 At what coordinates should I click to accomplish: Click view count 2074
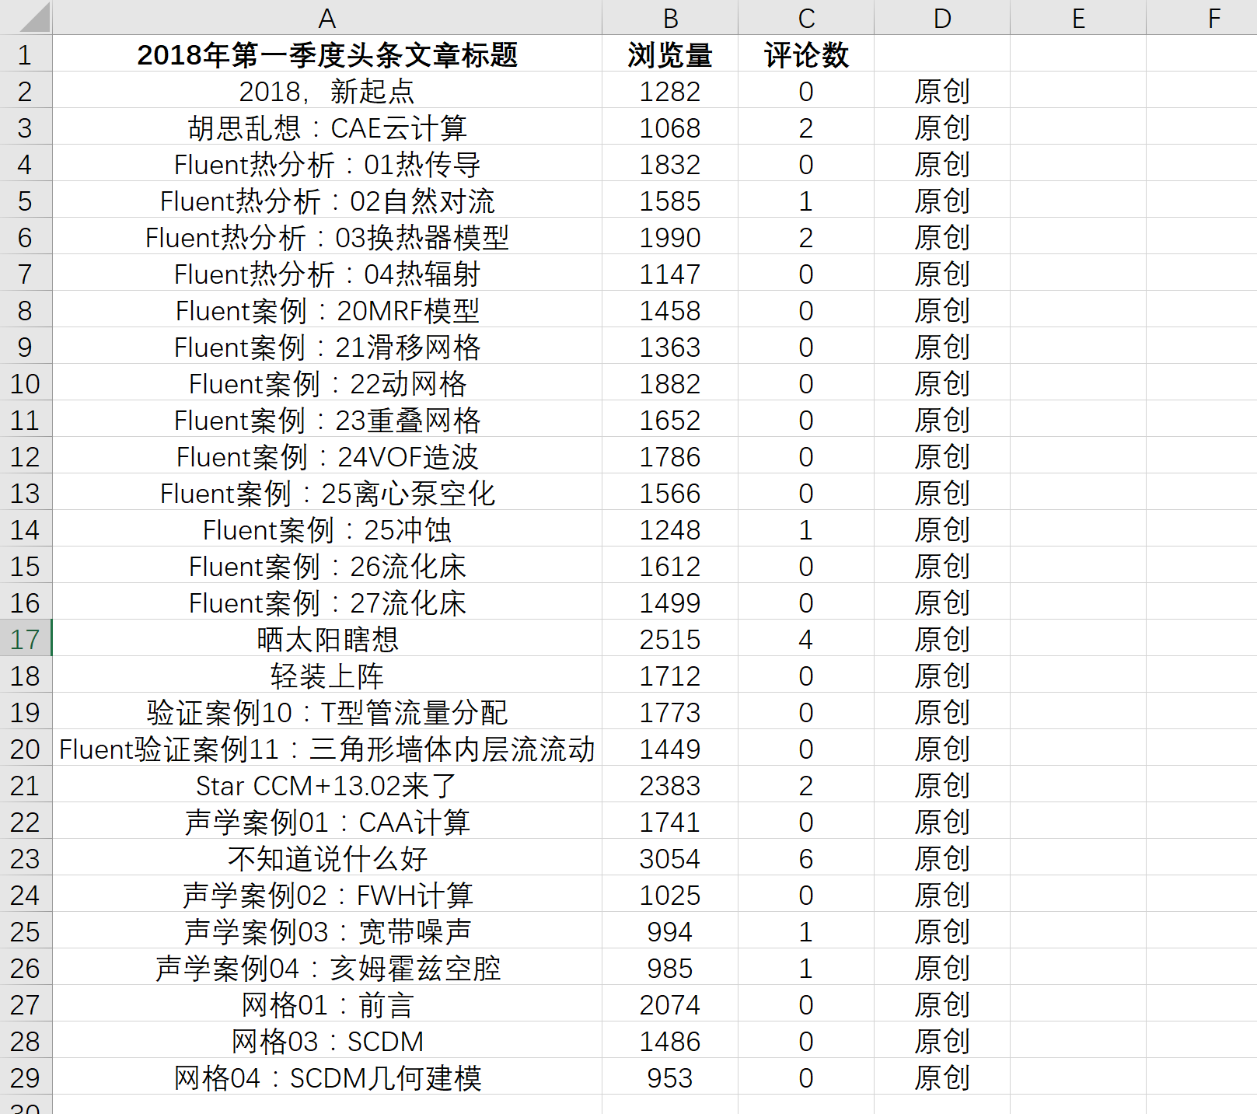coord(670,1004)
